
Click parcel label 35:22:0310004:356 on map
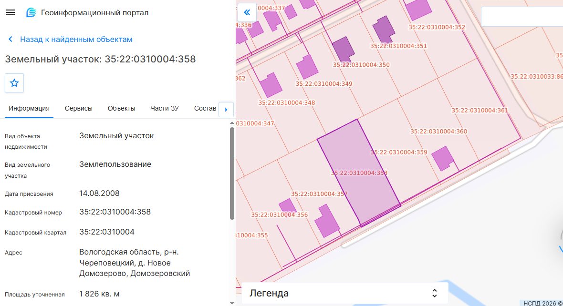279,214
